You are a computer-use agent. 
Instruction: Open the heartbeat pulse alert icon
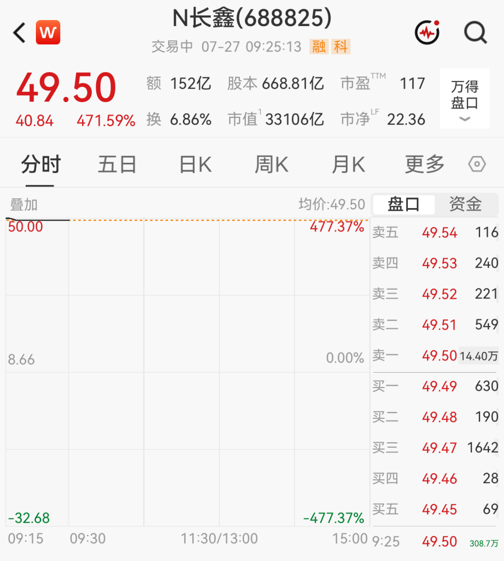(427, 32)
